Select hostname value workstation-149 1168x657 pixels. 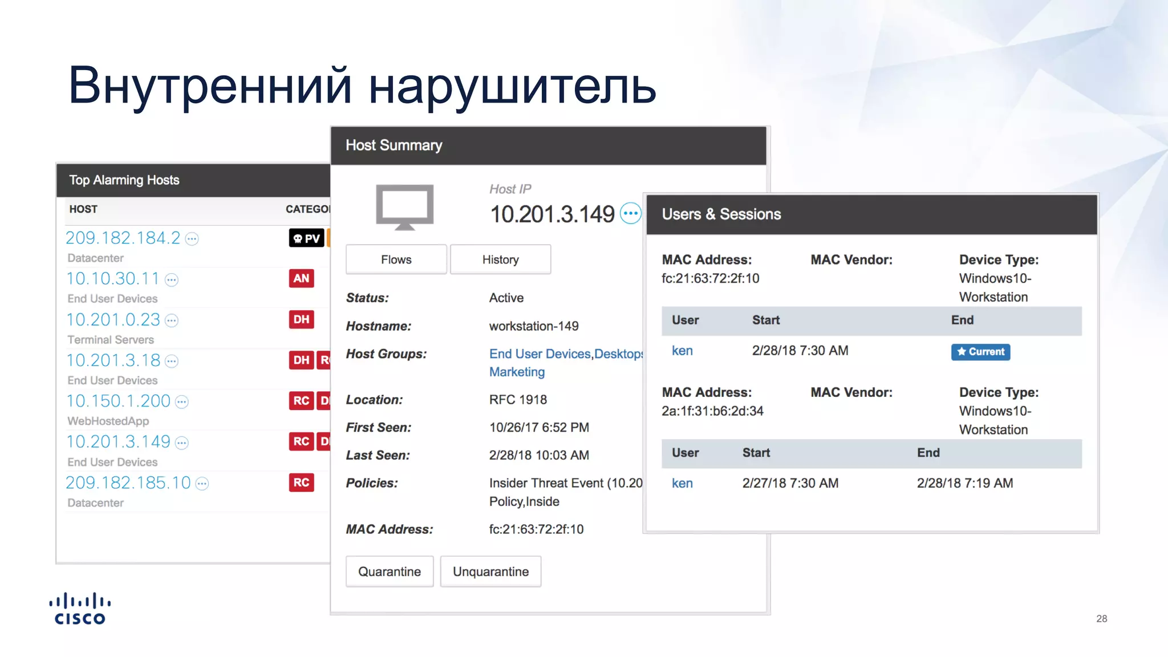(x=534, y=326)
